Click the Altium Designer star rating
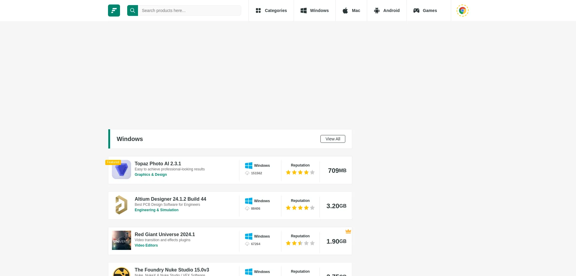Image resolution: width=576 pixels, height=276 pixels. (300, 208)
